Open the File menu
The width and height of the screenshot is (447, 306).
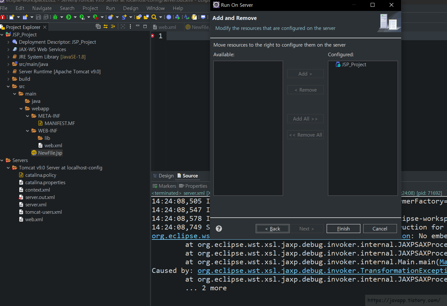pos(4,8)
